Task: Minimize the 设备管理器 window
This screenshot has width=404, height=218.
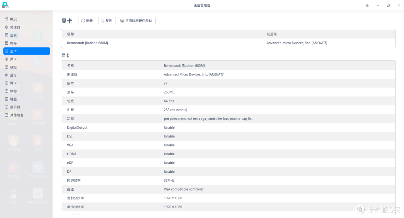Action: coord(378,5)
